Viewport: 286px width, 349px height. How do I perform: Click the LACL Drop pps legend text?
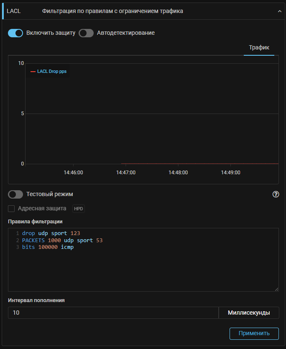(52, 72)
